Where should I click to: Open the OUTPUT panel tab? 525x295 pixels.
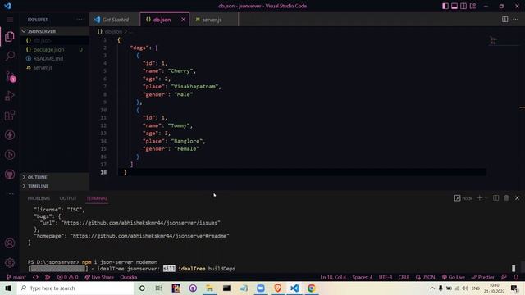pyautogui.click(x=68, y=198)
